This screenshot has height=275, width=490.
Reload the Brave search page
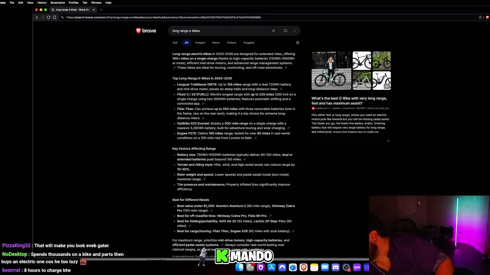[49, 17]
